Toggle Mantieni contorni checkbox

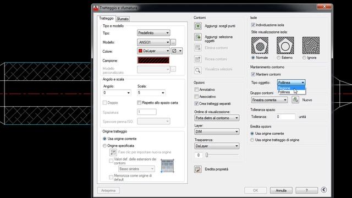point(253,74)
